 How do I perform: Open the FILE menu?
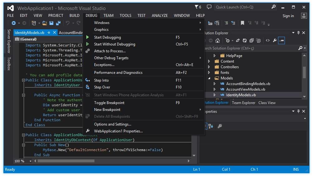coord(11,16)
